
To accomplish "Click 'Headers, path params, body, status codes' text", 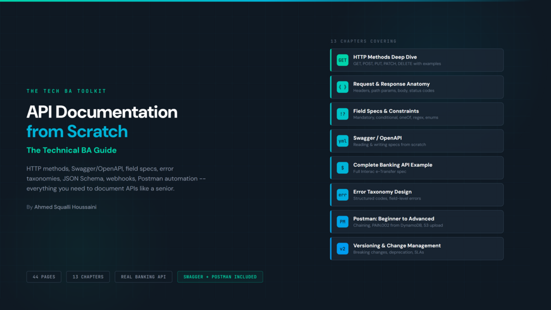I will (394, 91).
